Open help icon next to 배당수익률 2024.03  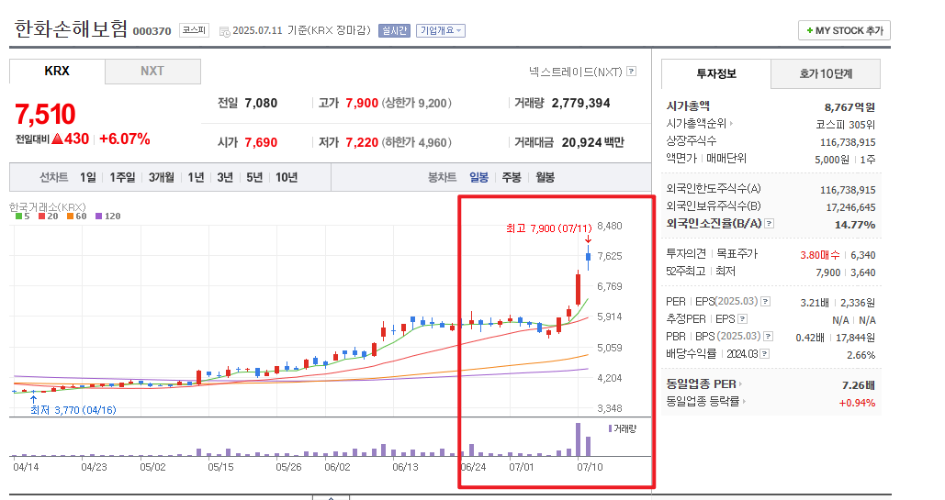click(764, 353)
